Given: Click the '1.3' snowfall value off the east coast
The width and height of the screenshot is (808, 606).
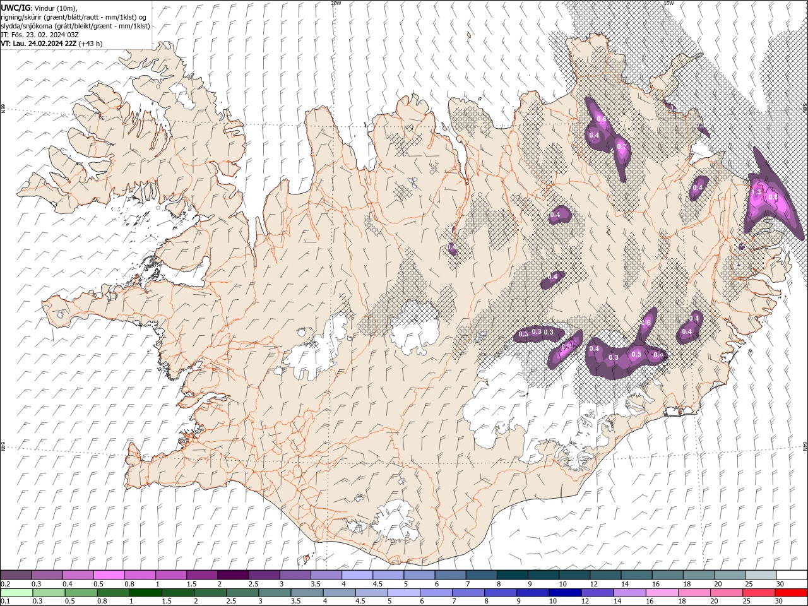Looking at the screenshot, I should pyautogui.click(x=757, y=191).
